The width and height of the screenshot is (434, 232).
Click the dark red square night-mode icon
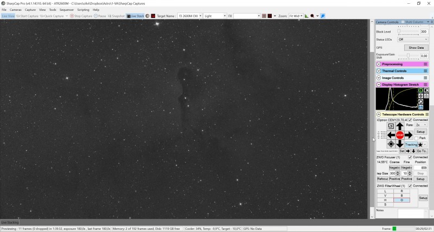(153, 16)
